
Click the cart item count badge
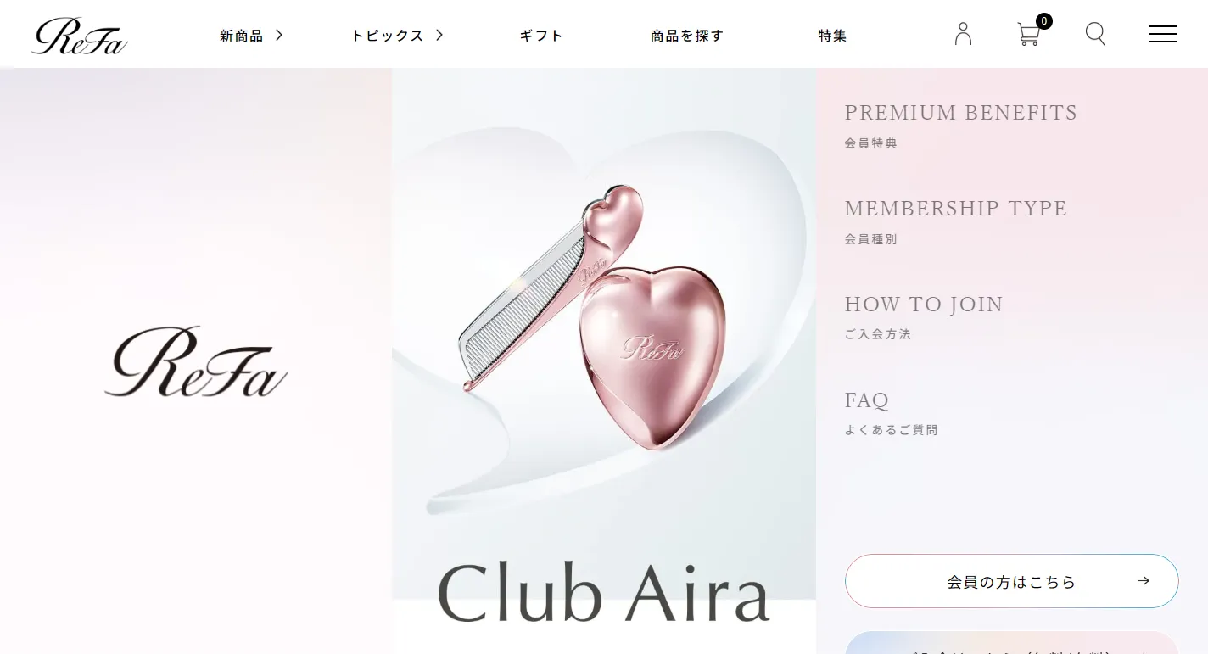tap(1044, 20)
